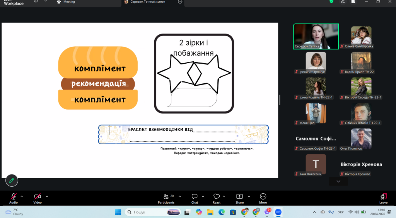Open the React emoji menu

[217, 198]
